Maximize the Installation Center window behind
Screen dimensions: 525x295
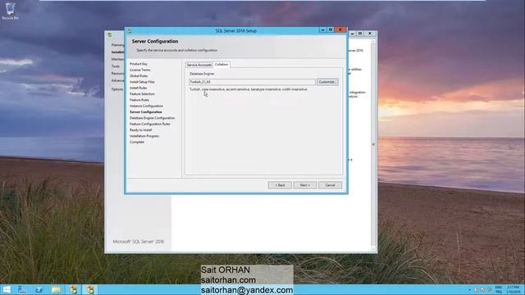pyautogui.click(x=360, y=34)
